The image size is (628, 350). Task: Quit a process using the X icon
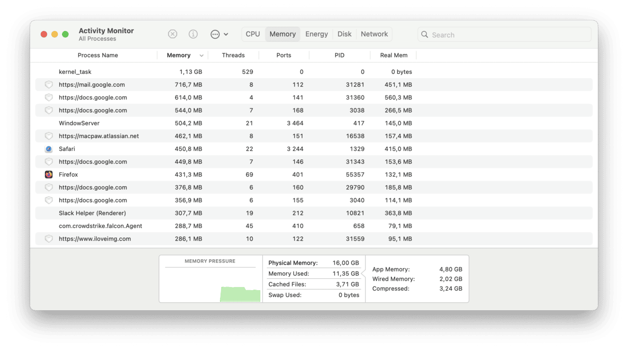point(172,34)
